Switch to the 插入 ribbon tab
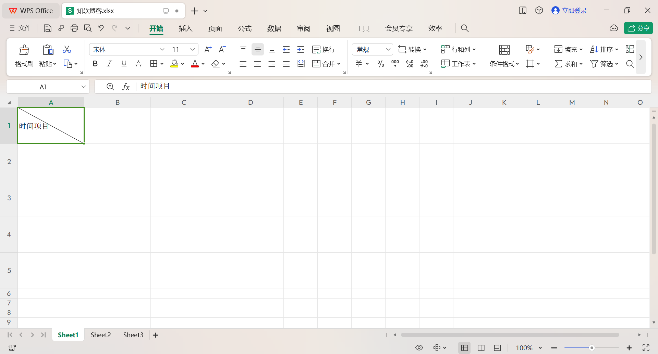Viewport: 658px width, 354px height. coord(185,28)
